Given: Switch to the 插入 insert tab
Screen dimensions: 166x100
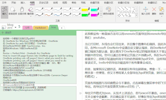Looking at the screenshot, I should (x=23, y=3).
